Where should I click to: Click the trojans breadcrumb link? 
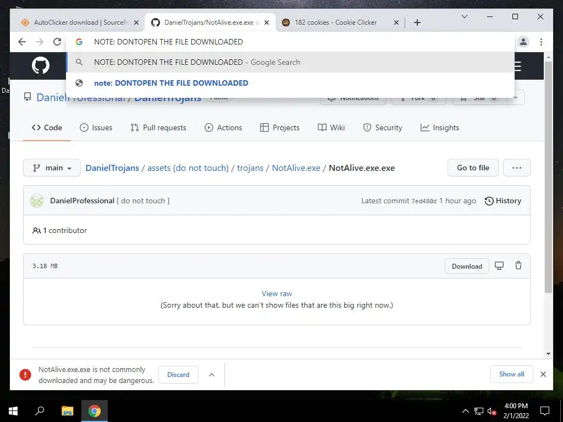click(250, 168)
